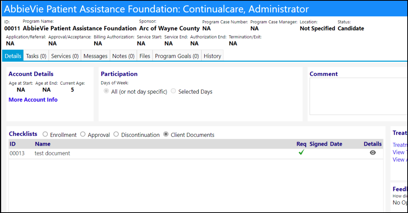Click inside the Comment text box
The width and height of the screenshot is (408, 213).
[358, 97]
